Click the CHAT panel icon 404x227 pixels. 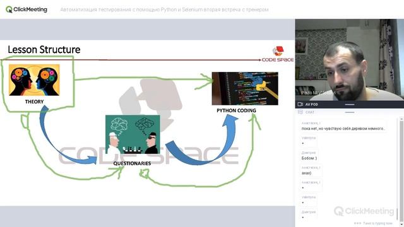(x=300, y=112)
